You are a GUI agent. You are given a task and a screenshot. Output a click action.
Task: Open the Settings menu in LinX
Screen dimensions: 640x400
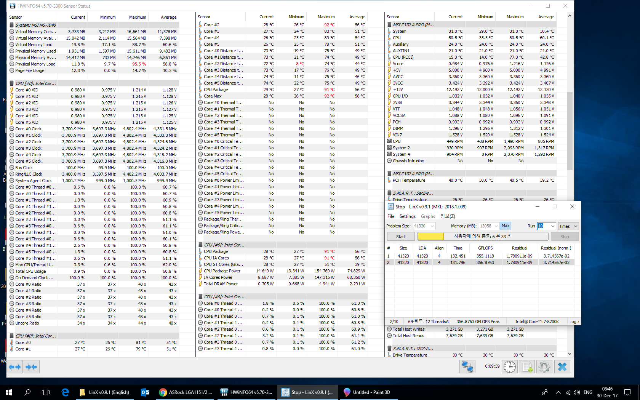click(x=408, y=216)
